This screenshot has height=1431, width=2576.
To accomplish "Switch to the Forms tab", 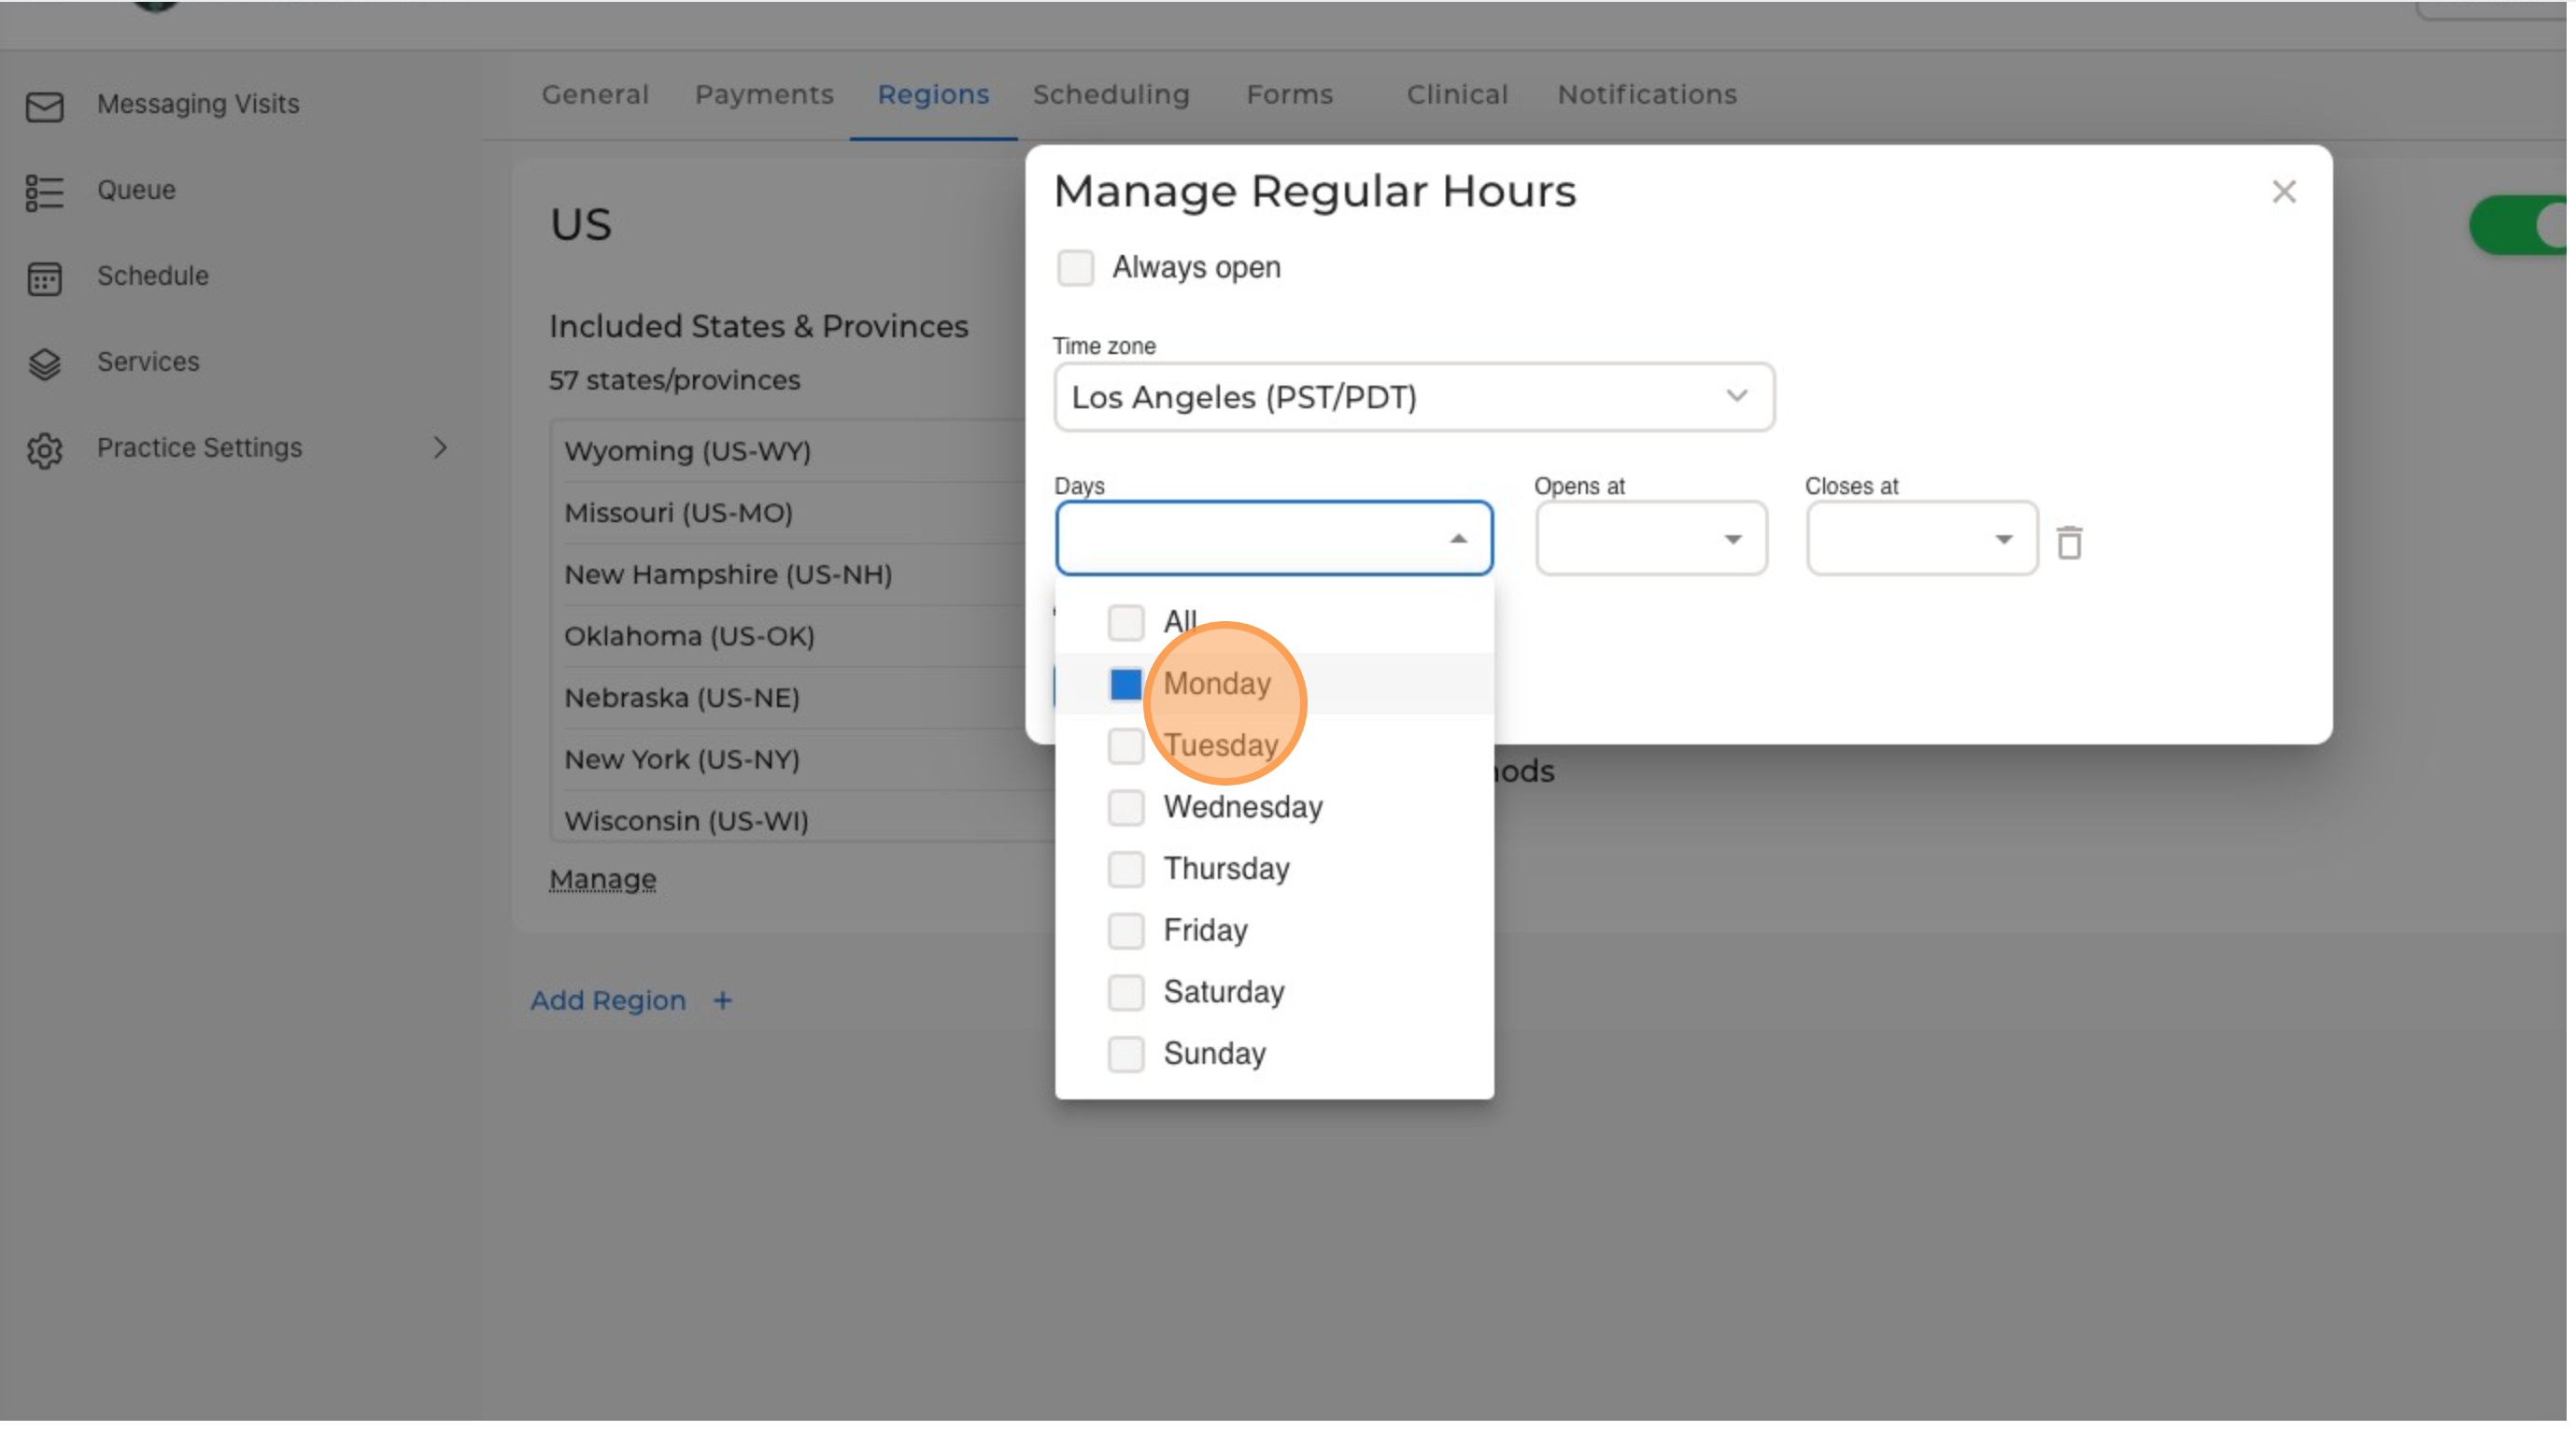I will (1288, 94).
